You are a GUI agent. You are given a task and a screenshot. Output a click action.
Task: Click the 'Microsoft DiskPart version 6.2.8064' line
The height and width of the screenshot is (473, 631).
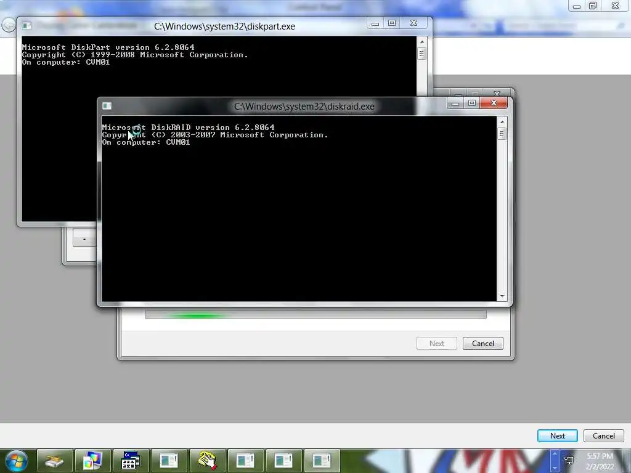[108, 47]
